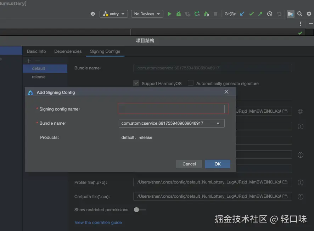
Task: Push commits with green arrow icon
Action: coord(260,14)
